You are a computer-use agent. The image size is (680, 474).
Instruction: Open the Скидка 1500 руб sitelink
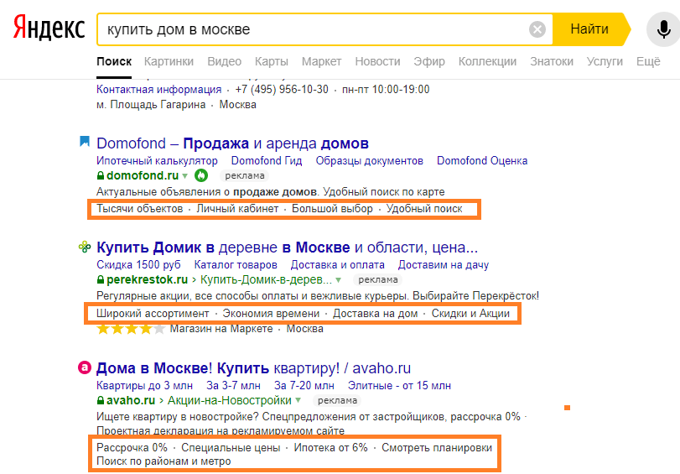[138, 265]
